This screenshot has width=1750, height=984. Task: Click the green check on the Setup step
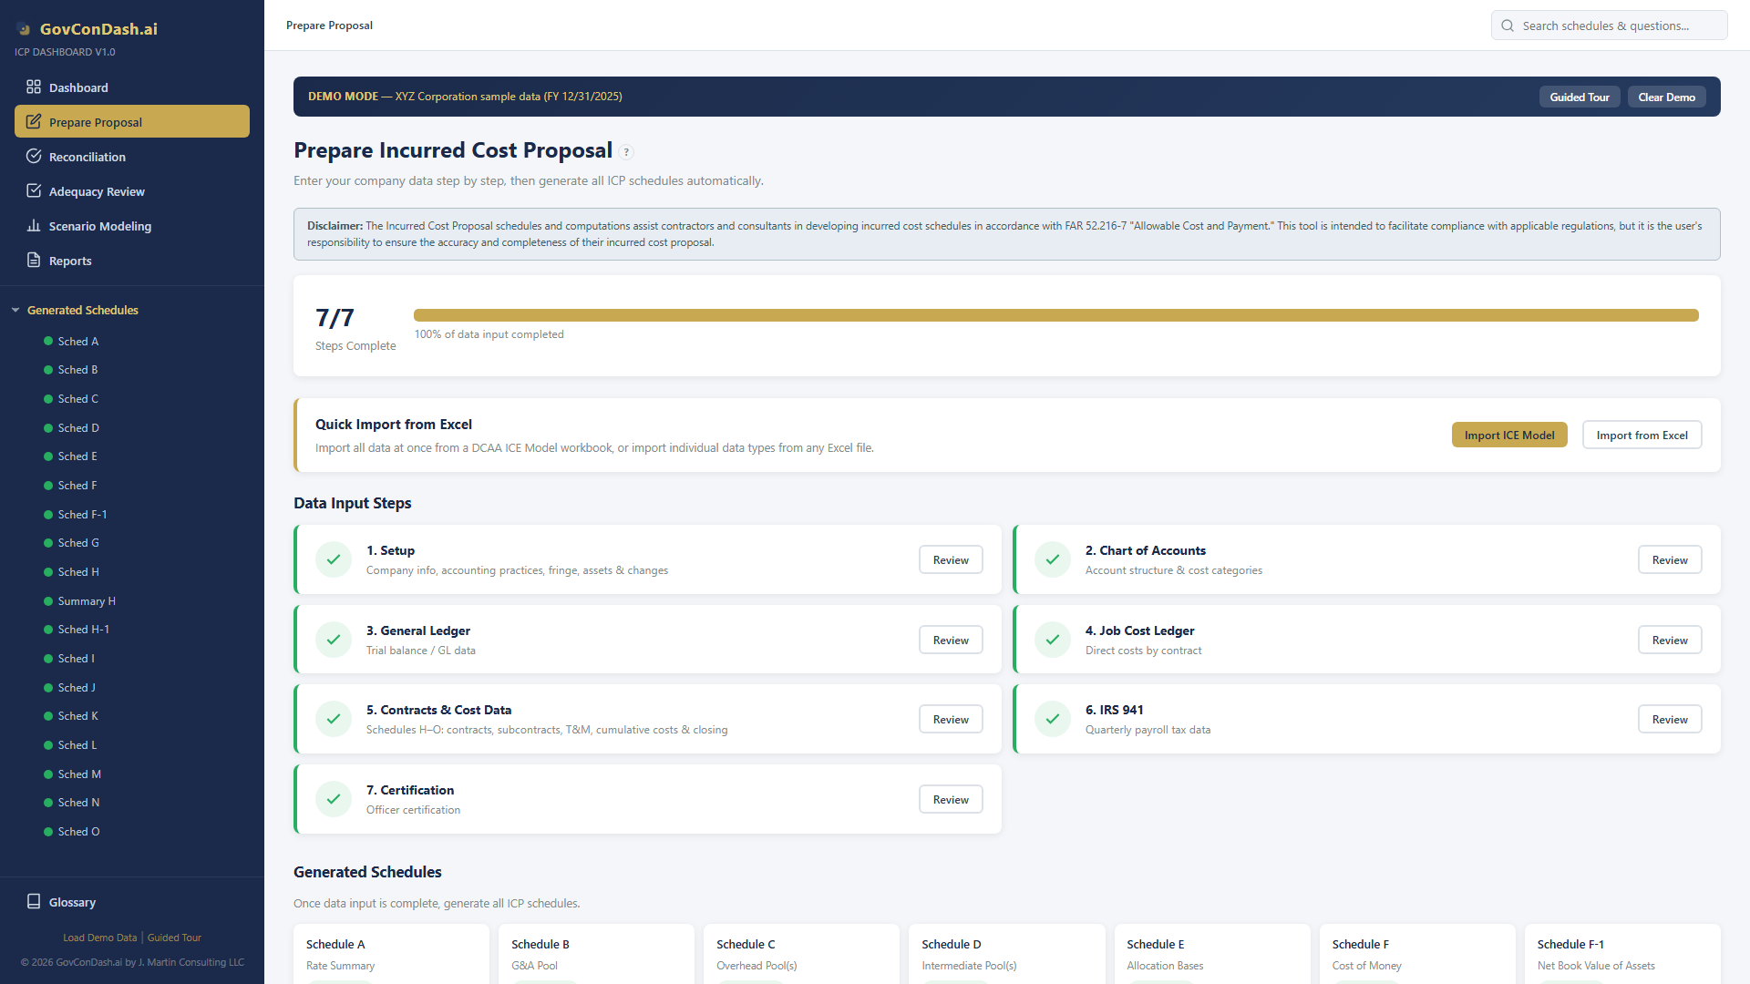click(x=334, y=559)
